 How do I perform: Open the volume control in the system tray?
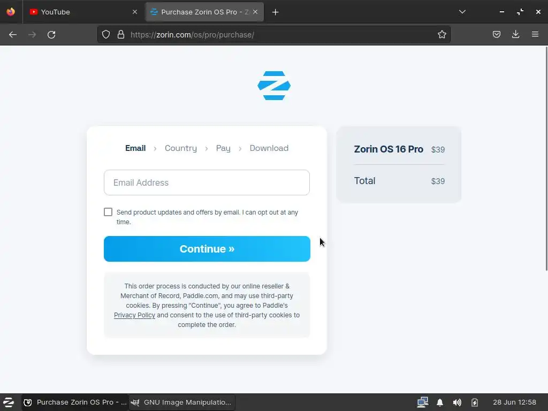[x=457, y=402]
